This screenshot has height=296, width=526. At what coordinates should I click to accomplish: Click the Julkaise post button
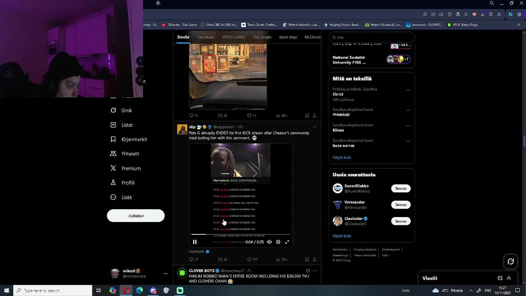pyautogui.click(x=136, y=216)
